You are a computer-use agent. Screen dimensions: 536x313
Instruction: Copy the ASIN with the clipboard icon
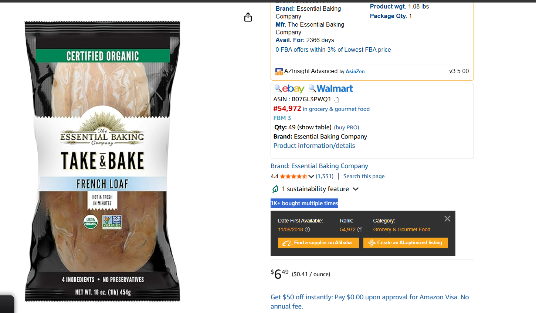pyautogui.click(x=336, y=99)
